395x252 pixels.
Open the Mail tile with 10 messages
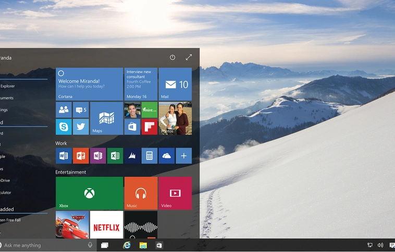point(175,84)
